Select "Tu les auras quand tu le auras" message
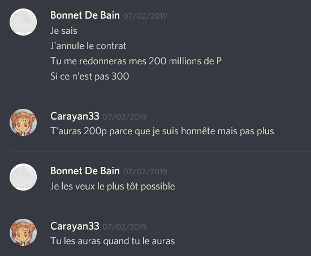 click(113, 241)
